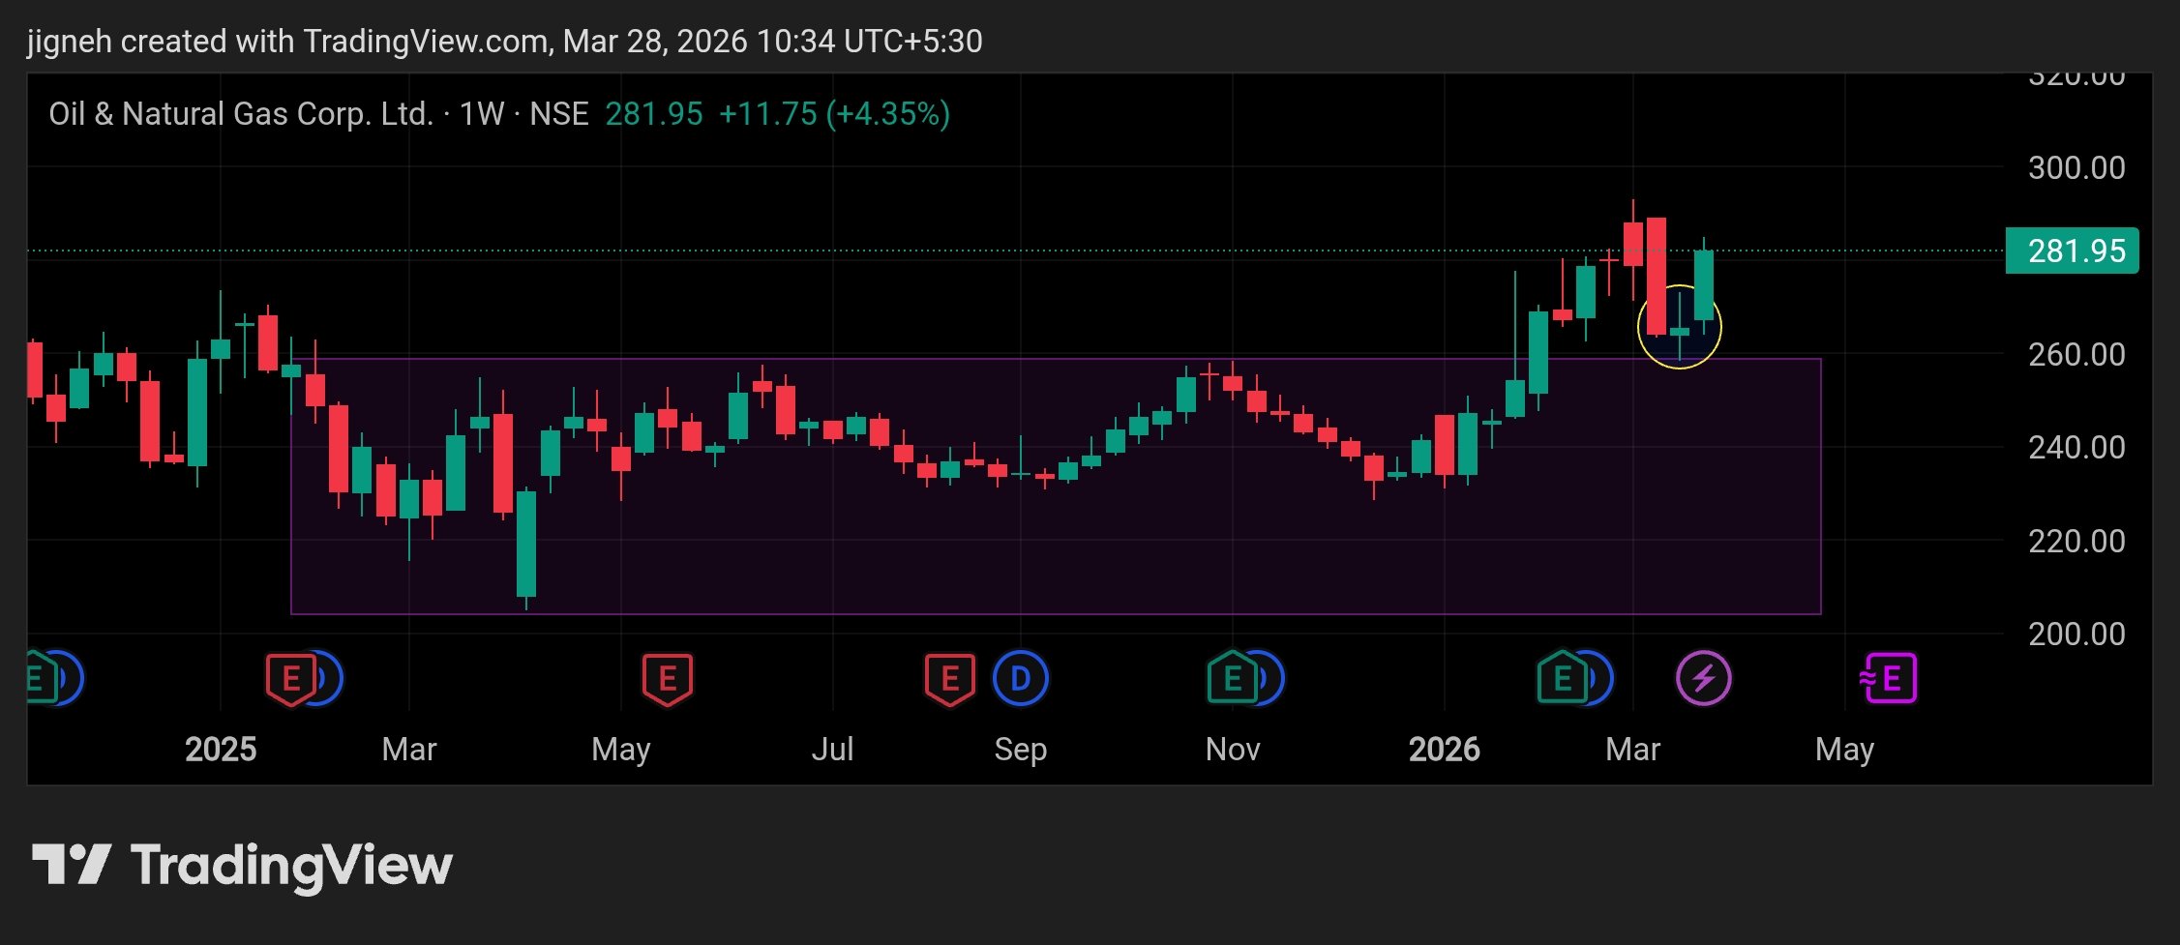Click the purple lightning bolt event marker
The height and width of the screenshot is (945, 2180).
(1704, 679)
